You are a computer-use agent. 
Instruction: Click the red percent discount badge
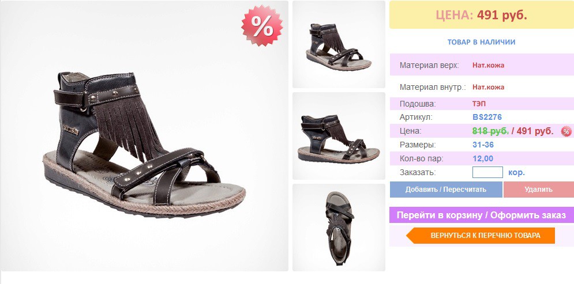pyautogui.click(x=262, y=25)
